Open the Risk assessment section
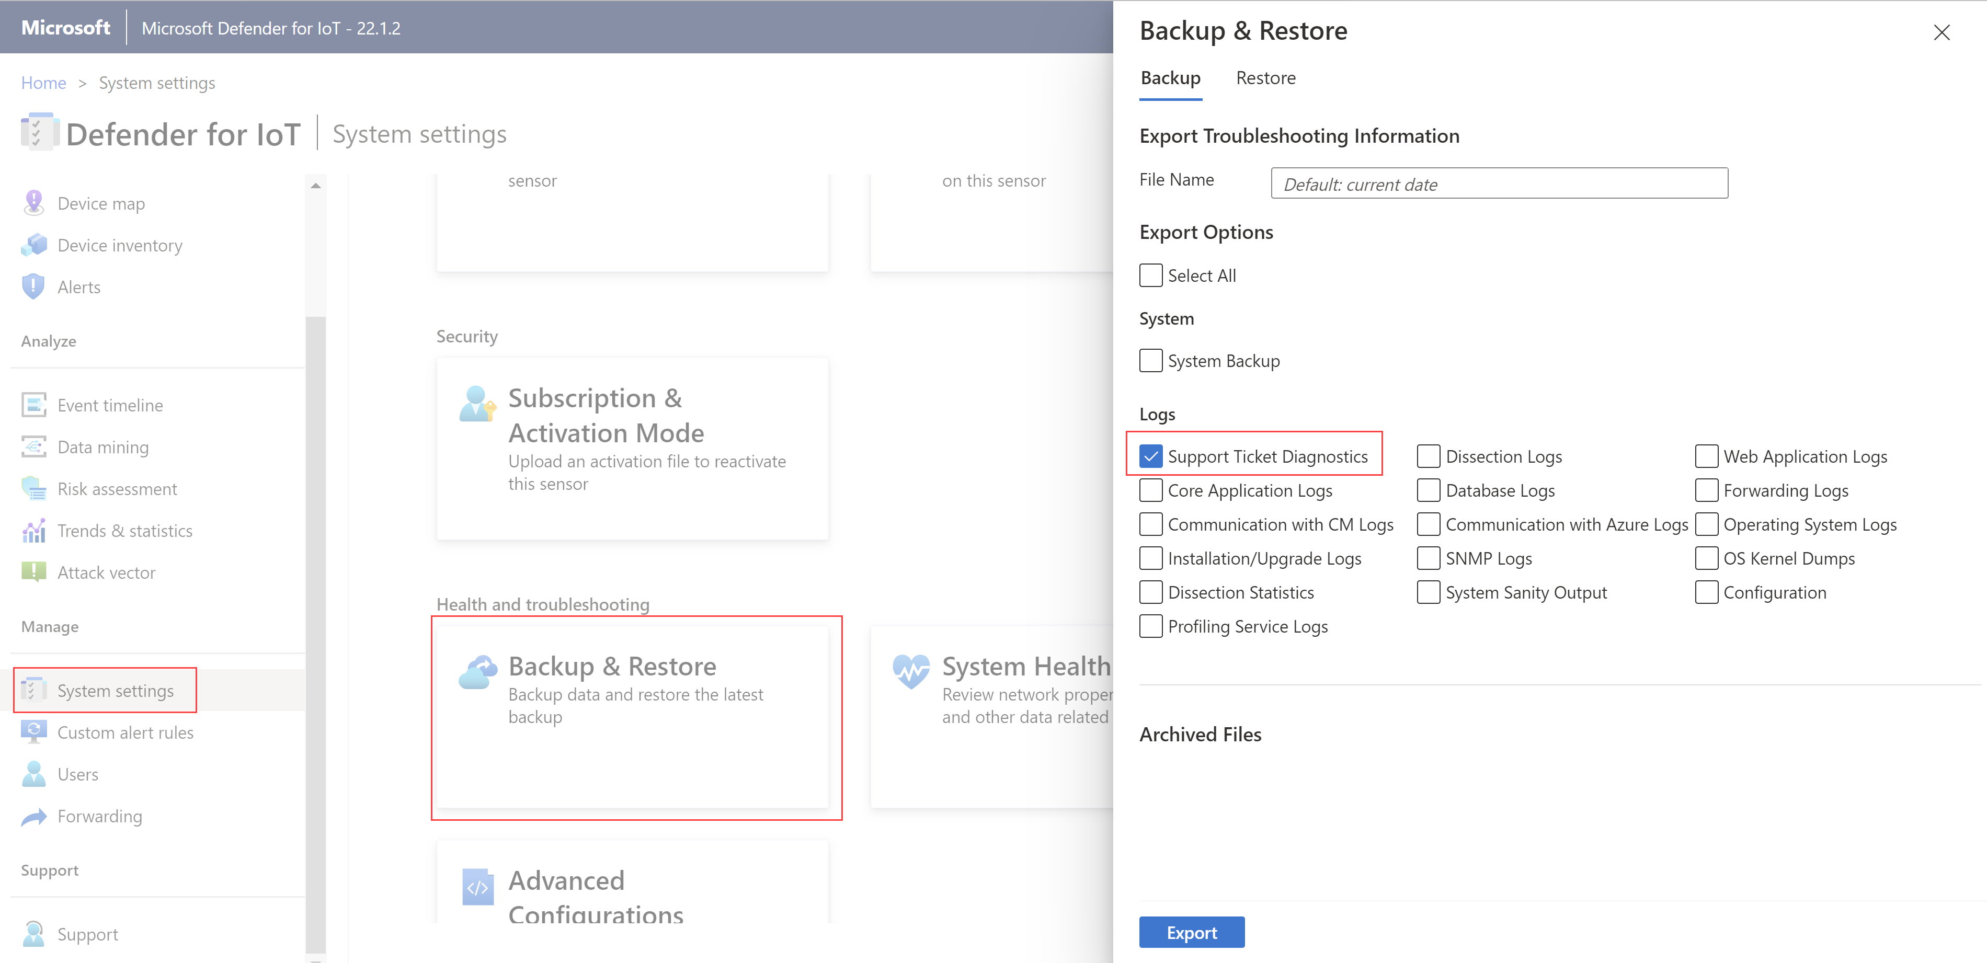 coord(117,488)
